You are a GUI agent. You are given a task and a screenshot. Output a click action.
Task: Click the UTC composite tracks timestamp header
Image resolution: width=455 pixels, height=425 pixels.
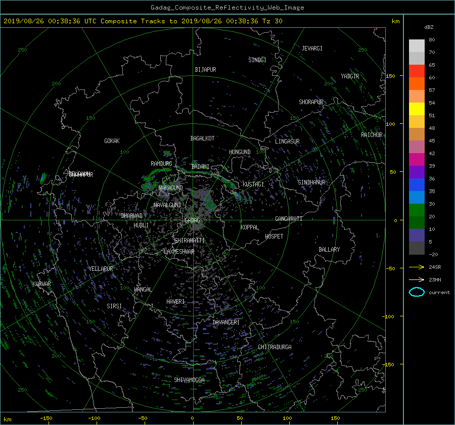pos(143,21)
